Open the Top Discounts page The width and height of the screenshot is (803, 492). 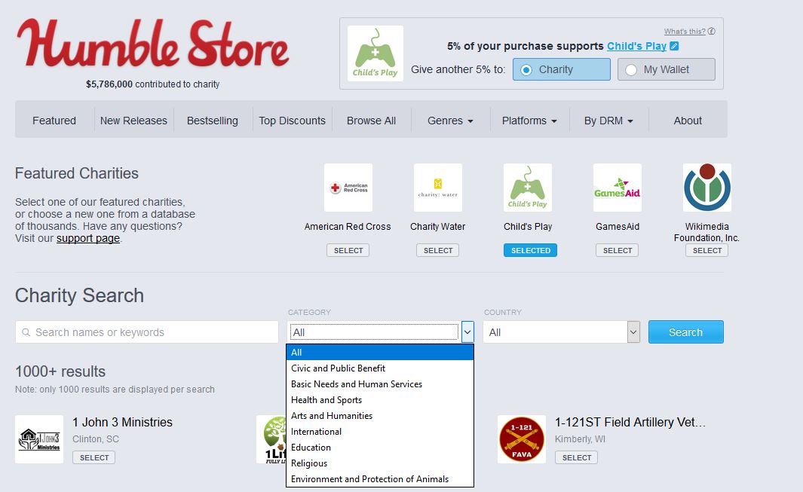click(x=292, y=121)
